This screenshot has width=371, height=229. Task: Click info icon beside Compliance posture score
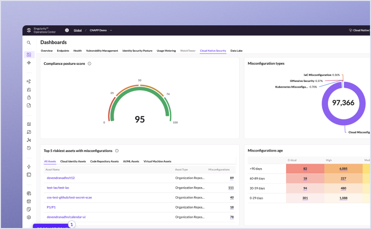tap(89, 63)
